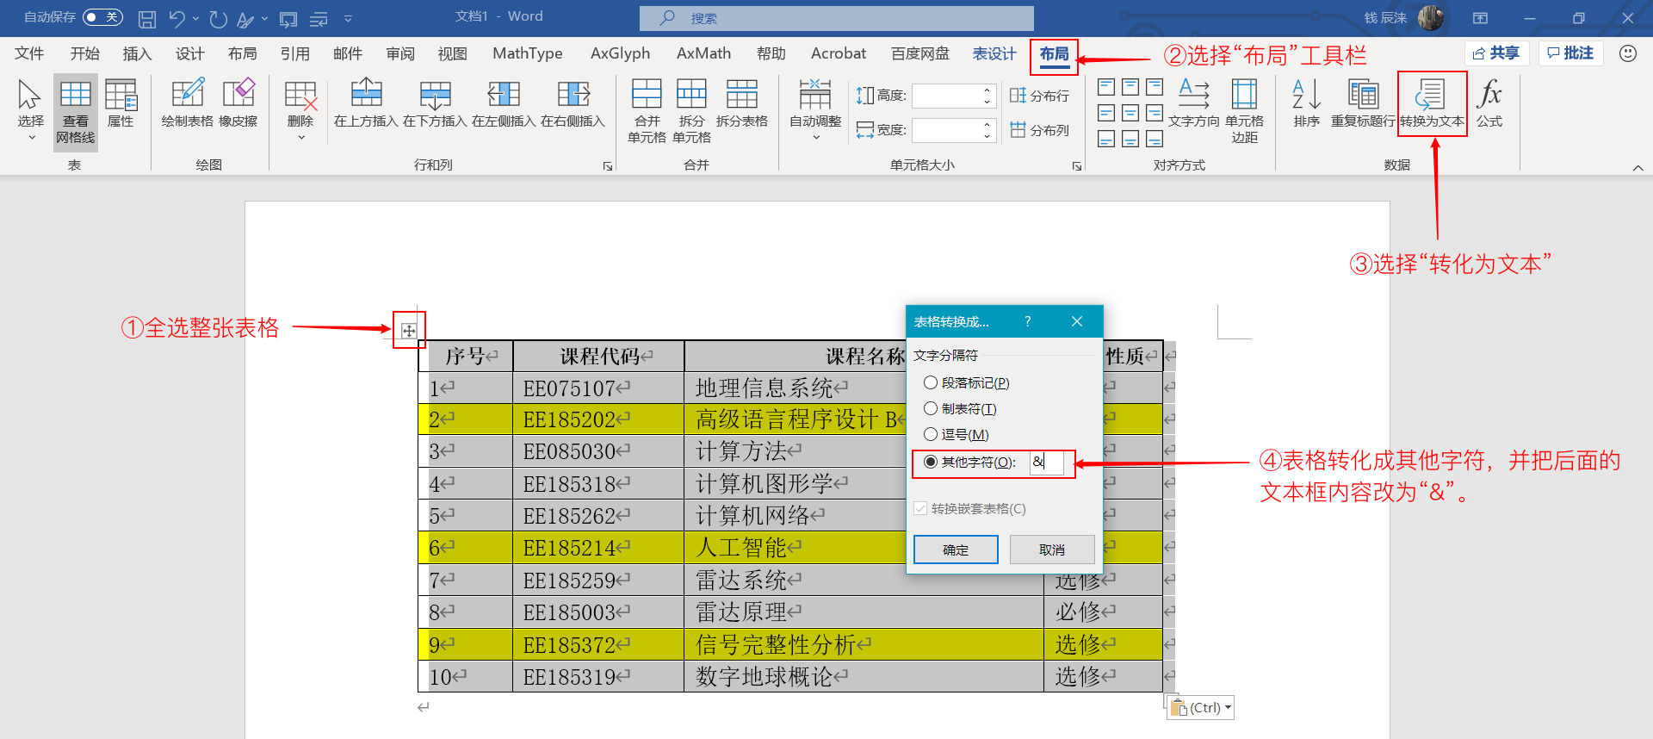This screenshot has width=1653, height=739.
Task: Click the align bottom-right icon
Action: click(1155, 139)
